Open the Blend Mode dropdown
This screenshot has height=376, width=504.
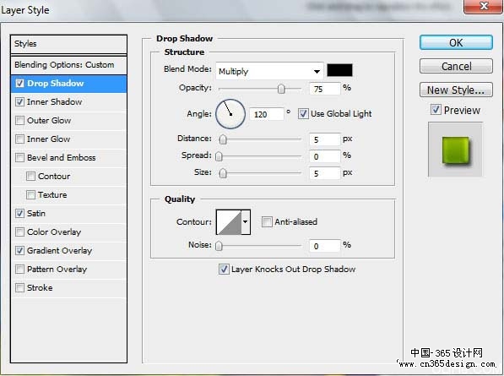pos(269,71)
